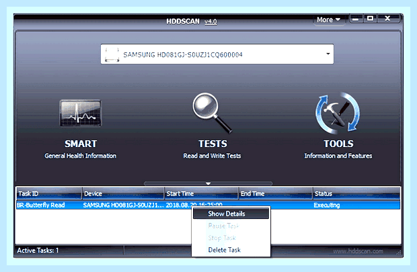This screenshot has height=272, width=417.
Task: Expand the SAMSUNG drive selection dropdown
Action: click(328, 54)
